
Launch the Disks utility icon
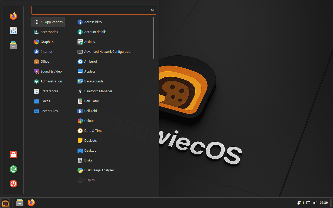pyautogui.click(x=80, y=160)
